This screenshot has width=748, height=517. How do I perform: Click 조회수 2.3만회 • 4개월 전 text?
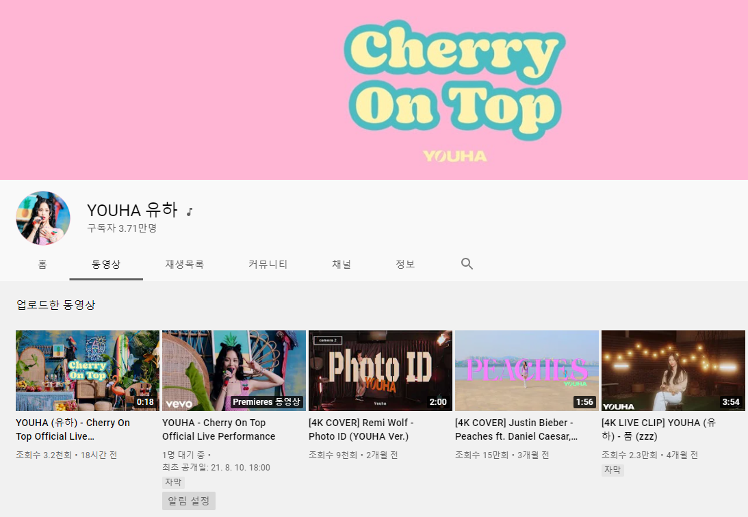(x=649, y=455)
